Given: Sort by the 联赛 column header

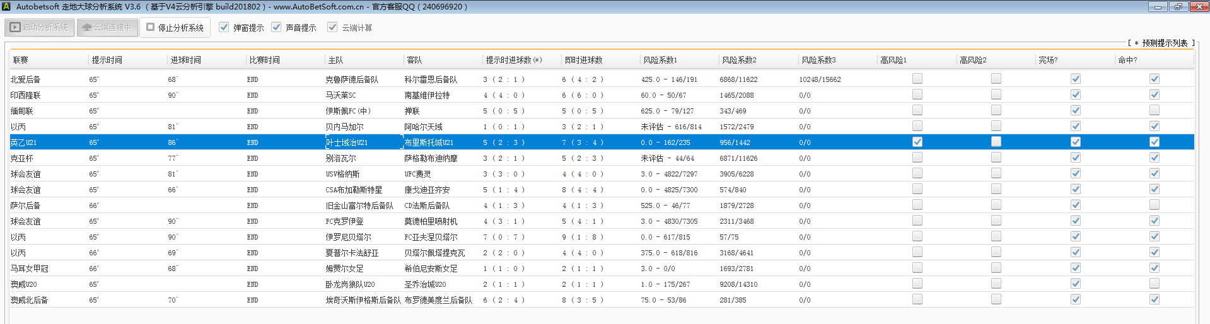Looking at the screenshot, I should click(21, 60).
